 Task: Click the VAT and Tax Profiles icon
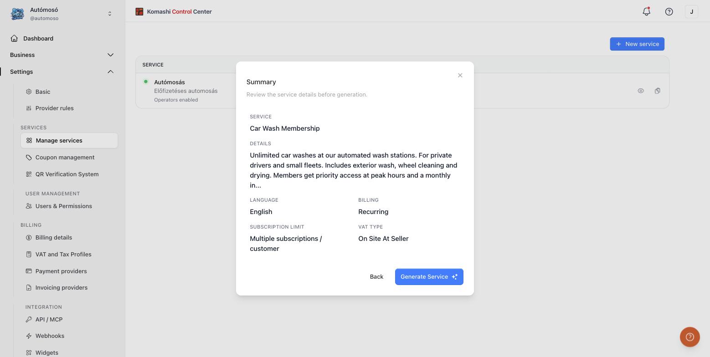29,254
